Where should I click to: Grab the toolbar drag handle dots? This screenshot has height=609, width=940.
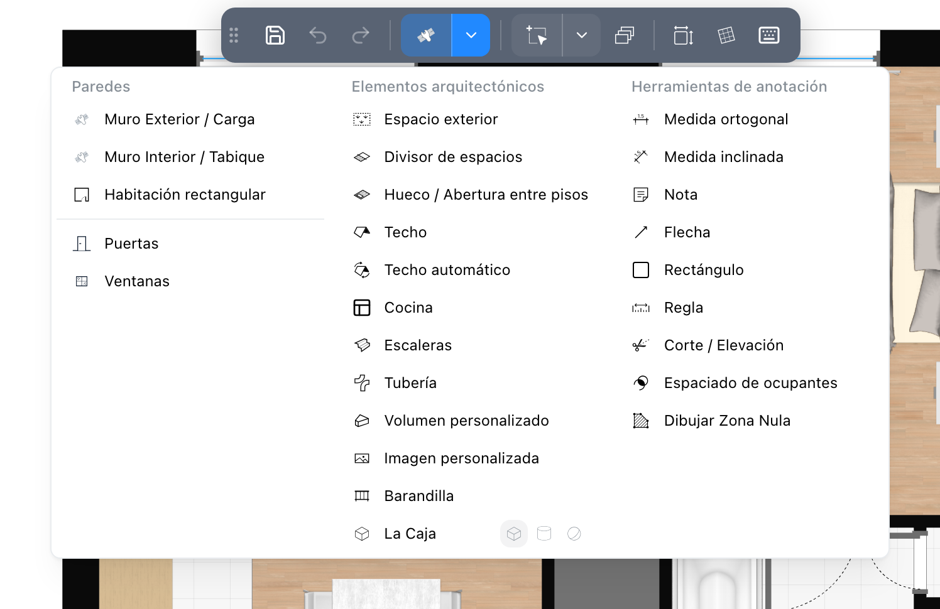point(234,35)
